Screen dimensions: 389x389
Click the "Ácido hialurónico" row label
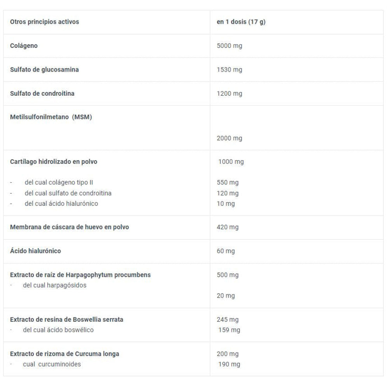point(35,251)
